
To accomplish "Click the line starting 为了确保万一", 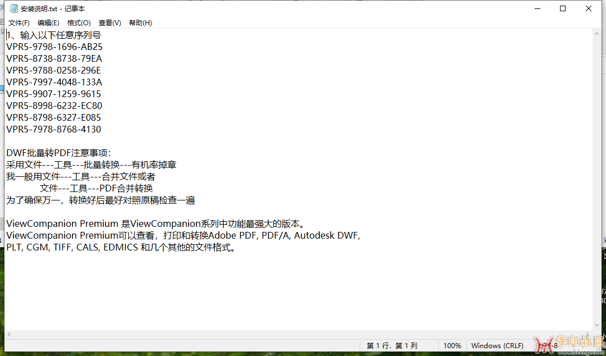I will coord(100,200).
